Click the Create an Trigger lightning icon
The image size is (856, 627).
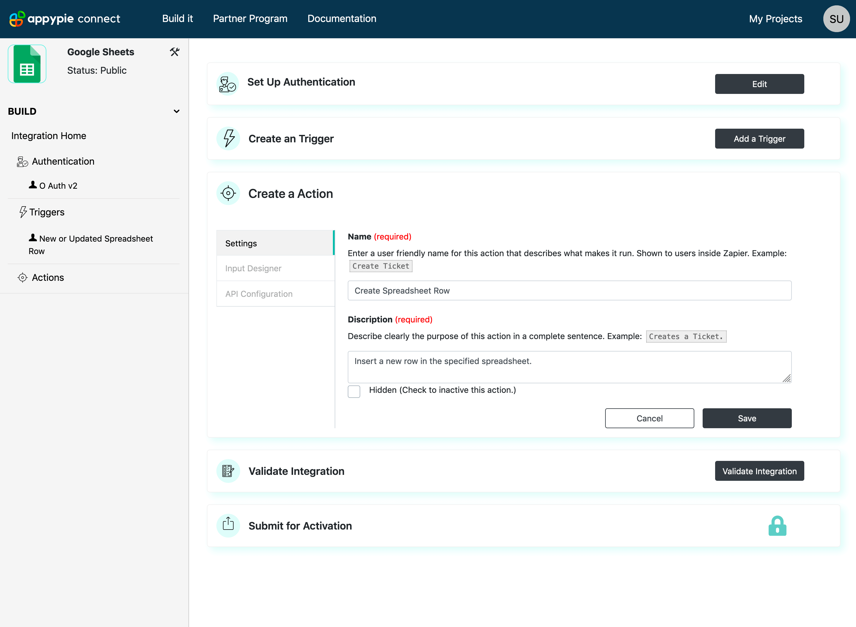[x=228, y=138]
